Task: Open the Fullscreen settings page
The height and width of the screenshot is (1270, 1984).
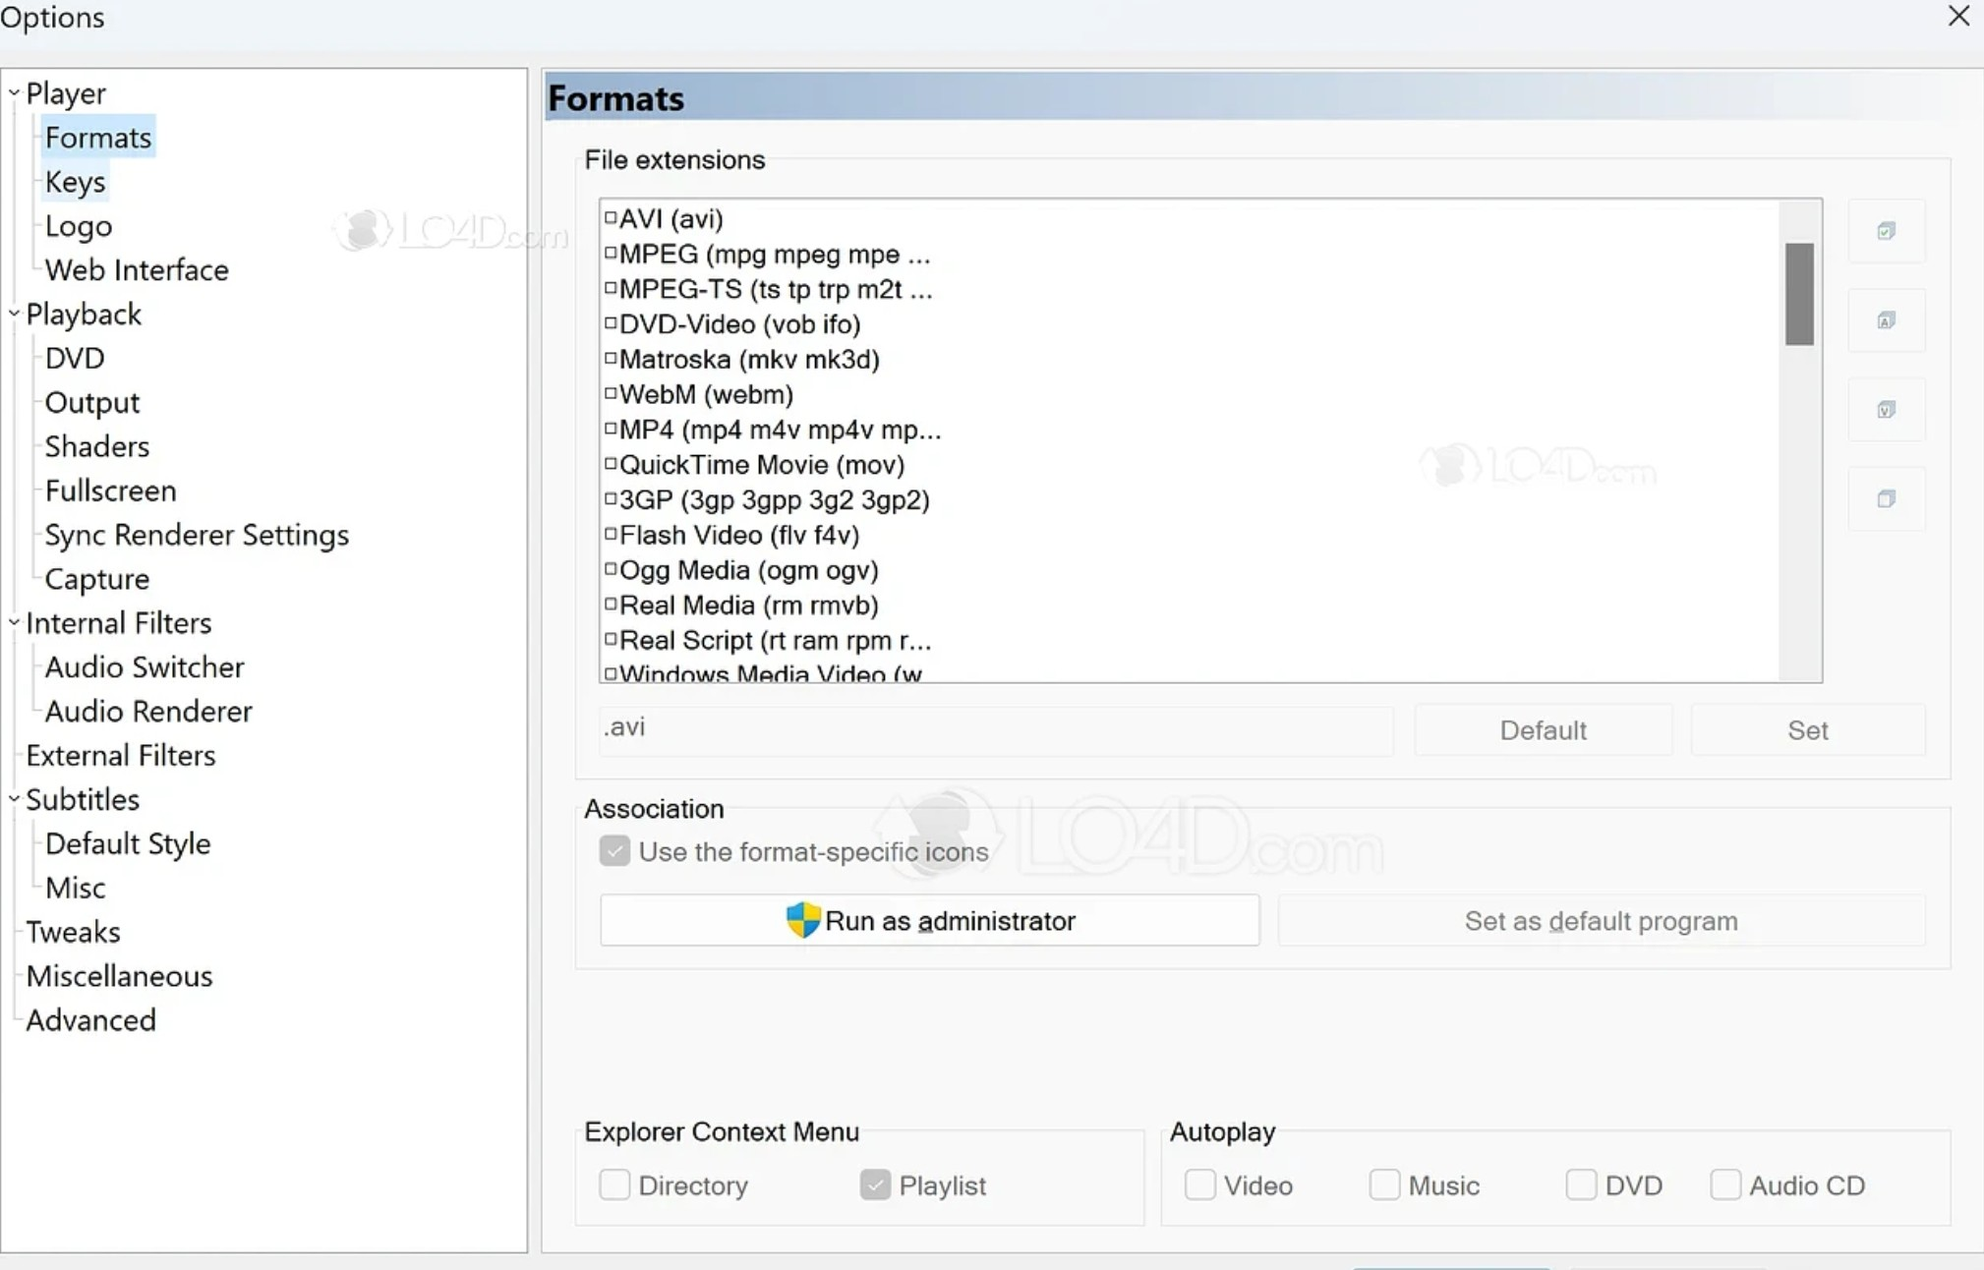Action: tap(111, 491)
